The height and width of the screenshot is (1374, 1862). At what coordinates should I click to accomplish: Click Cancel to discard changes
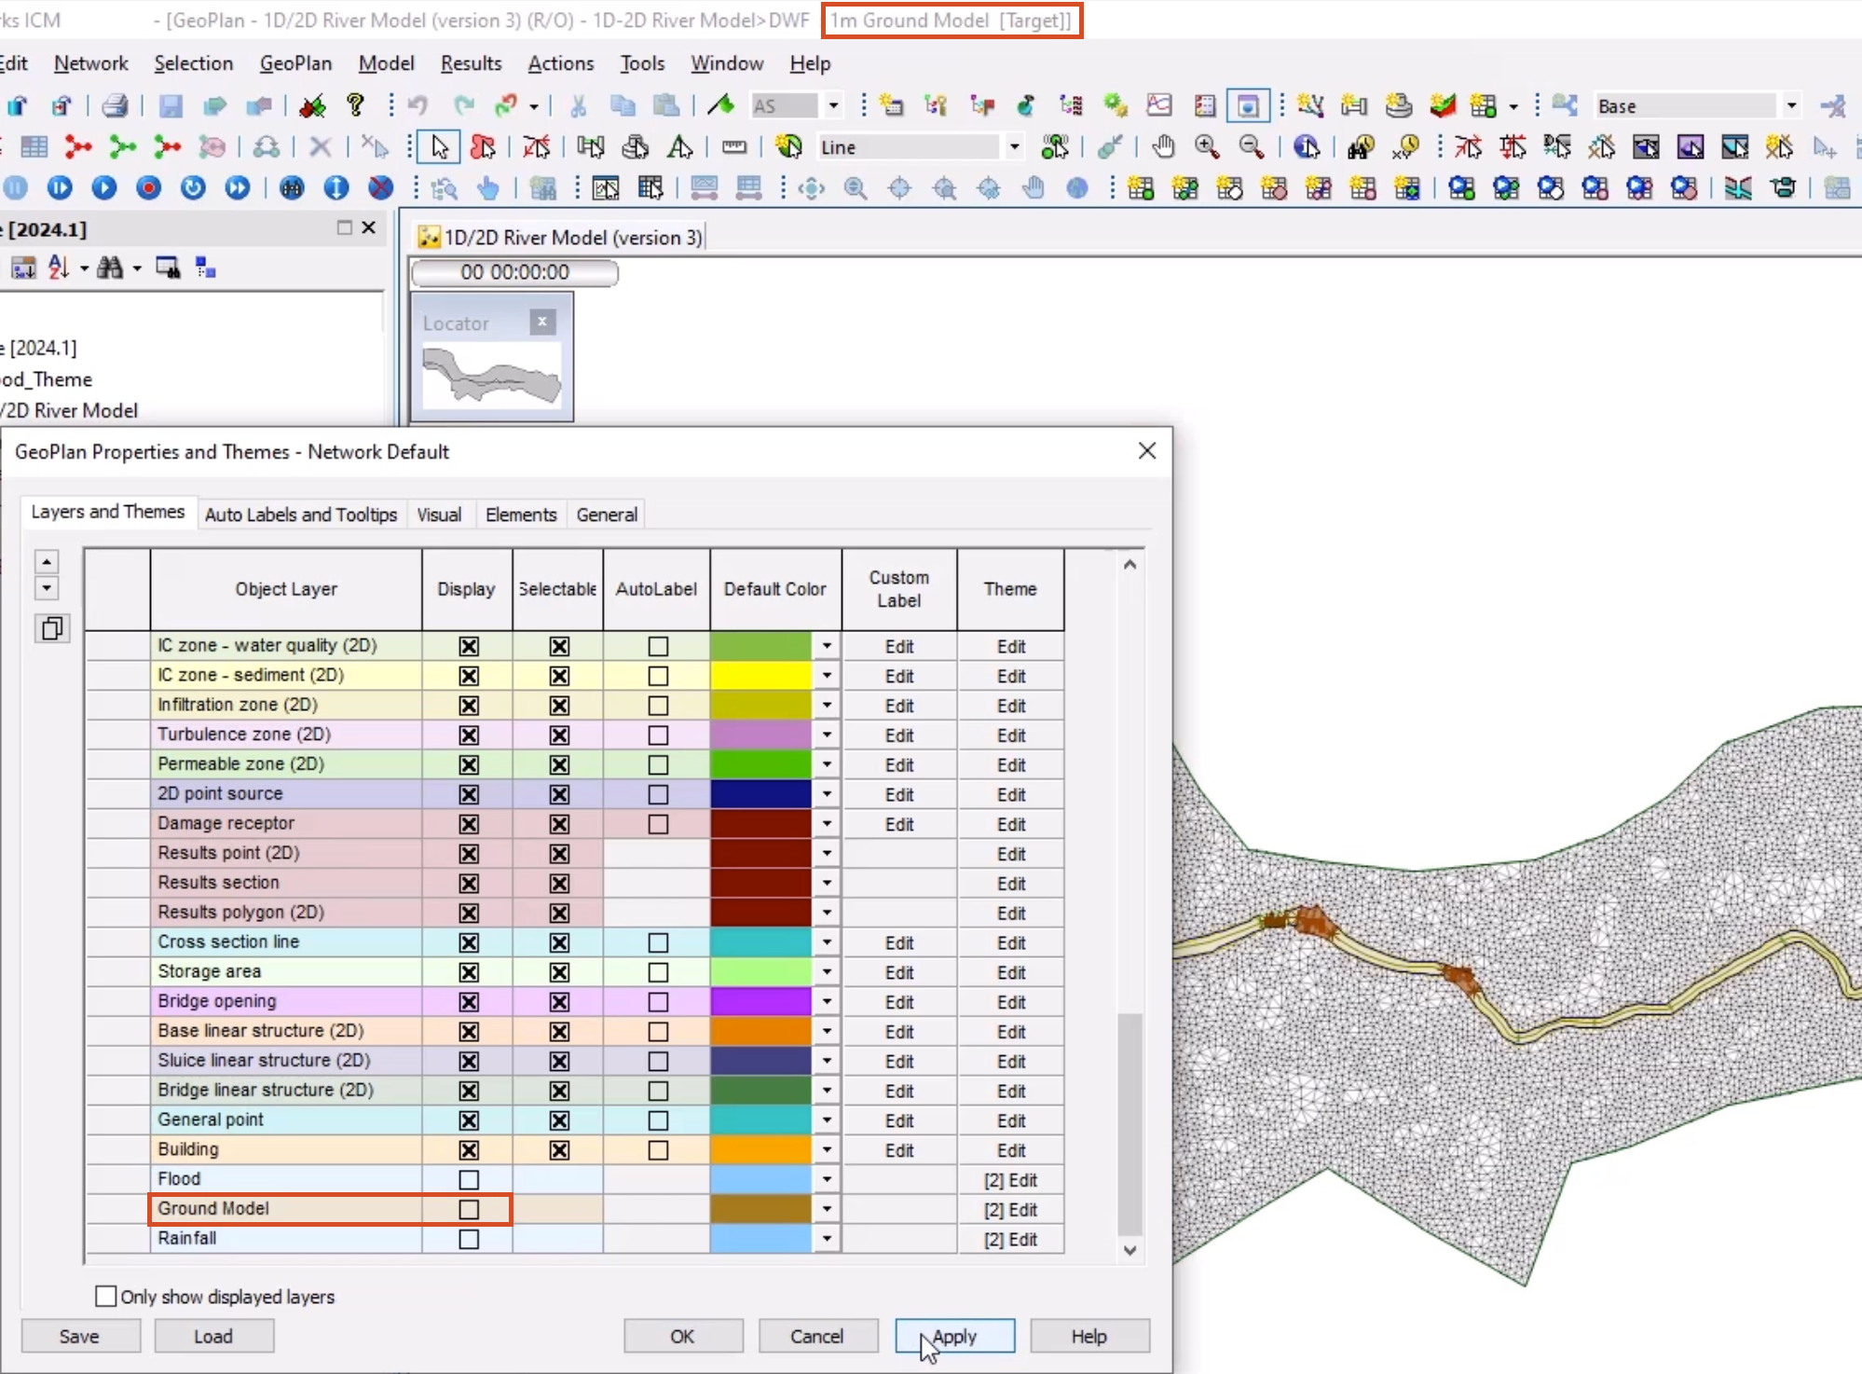tap(816, 1335)
